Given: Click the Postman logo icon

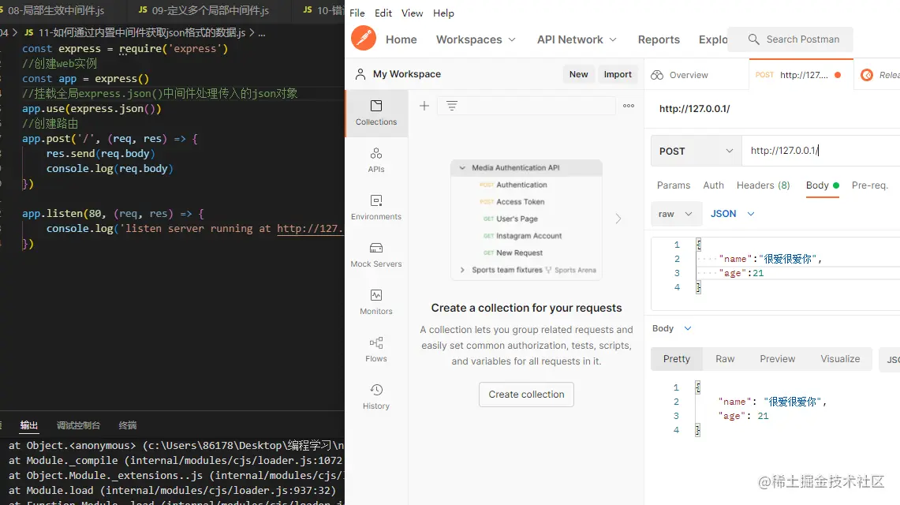Looking at the screenshot, I should coord(364,39).
